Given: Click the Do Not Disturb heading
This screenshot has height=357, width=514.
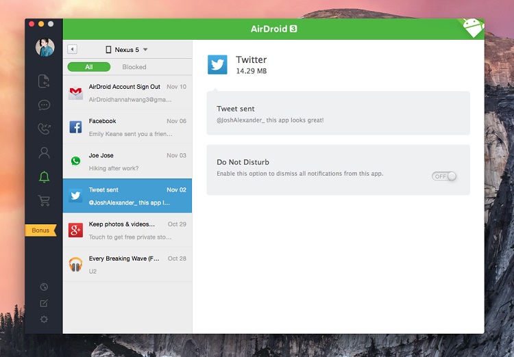Looking at the screenshot, I should coord(243,162).
